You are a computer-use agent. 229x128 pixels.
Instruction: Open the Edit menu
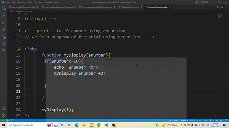click(13, 2)
